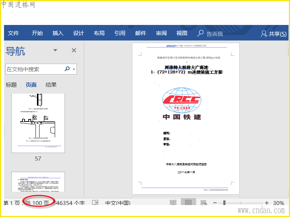Open zoom dialog via 30% label
Screen dimensions: 290x217
click(x=278, y=203)
